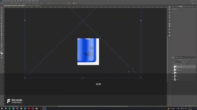
Task: Open the collapsed Actions panel icon
Action: [x=170, y=9]
